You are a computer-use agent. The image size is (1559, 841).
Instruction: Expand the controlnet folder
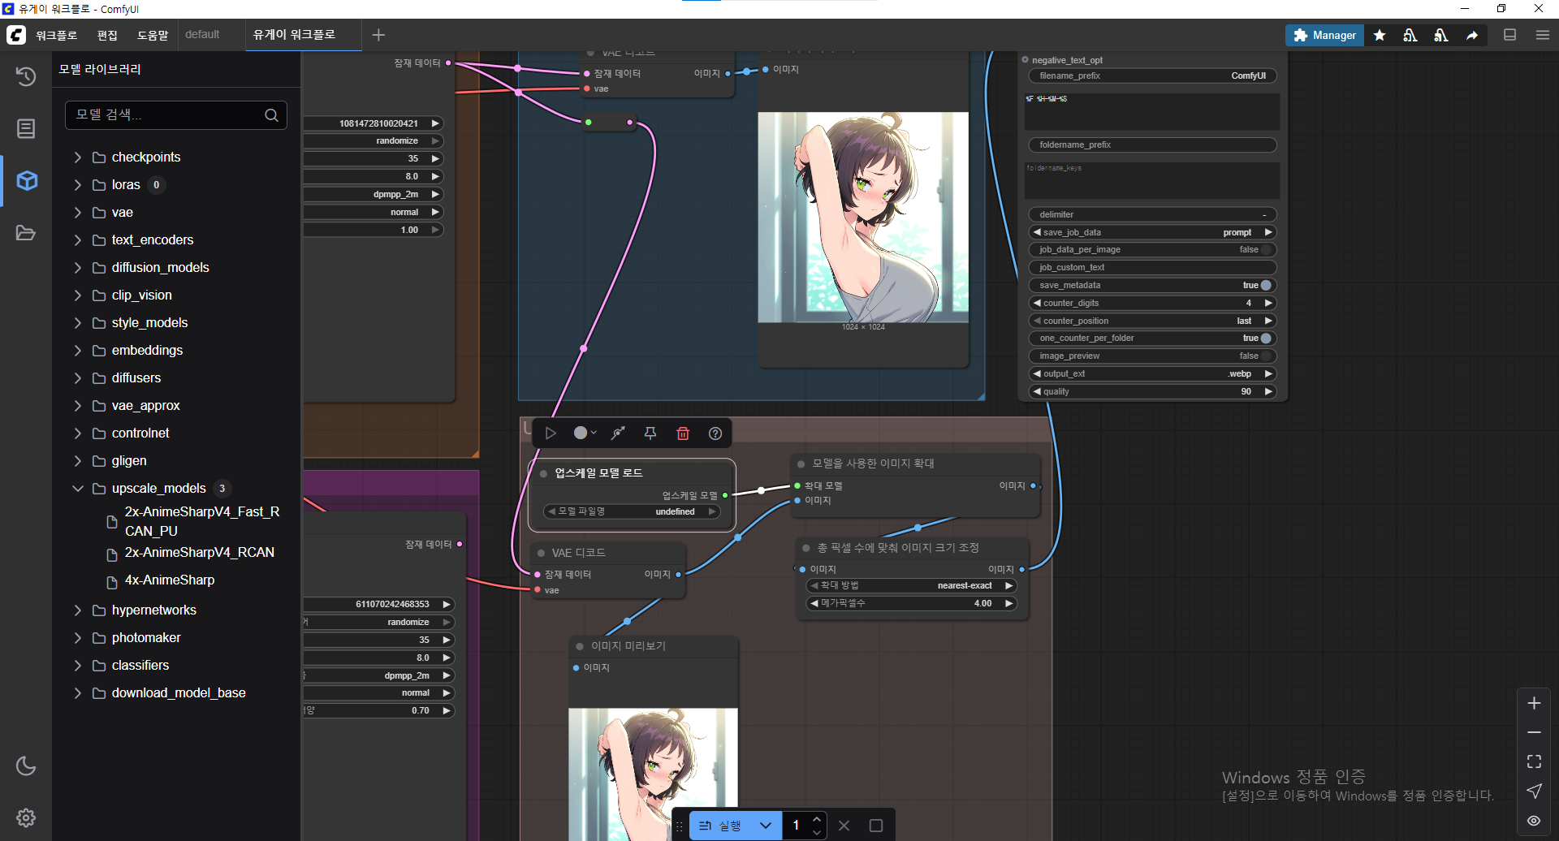(78, 433)
